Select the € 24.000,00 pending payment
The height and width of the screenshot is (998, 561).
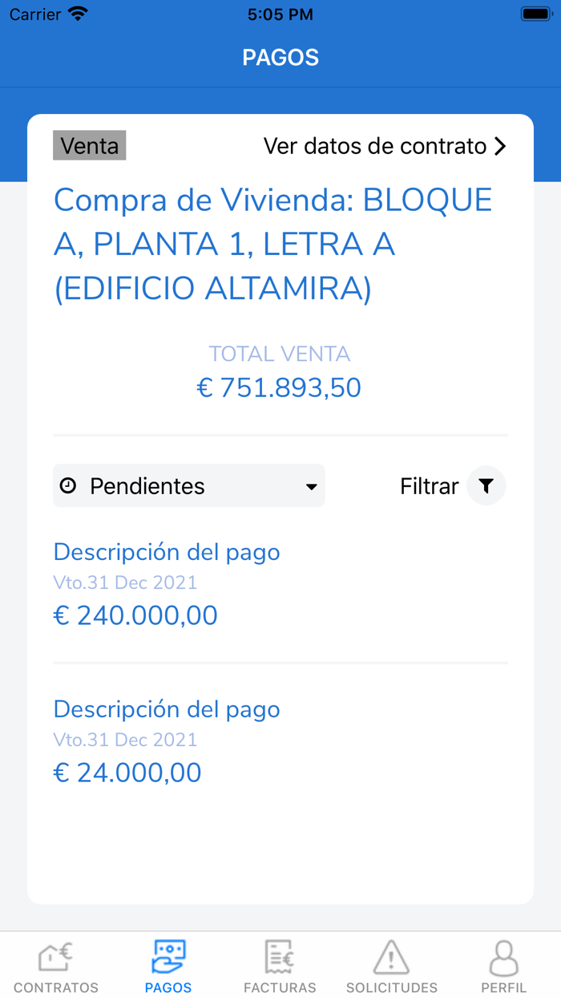[127, 773]
